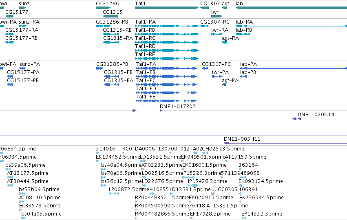Screen dimensions: 347x220
Task: Select the AT30444.5prime EST label
Action: 28,182
